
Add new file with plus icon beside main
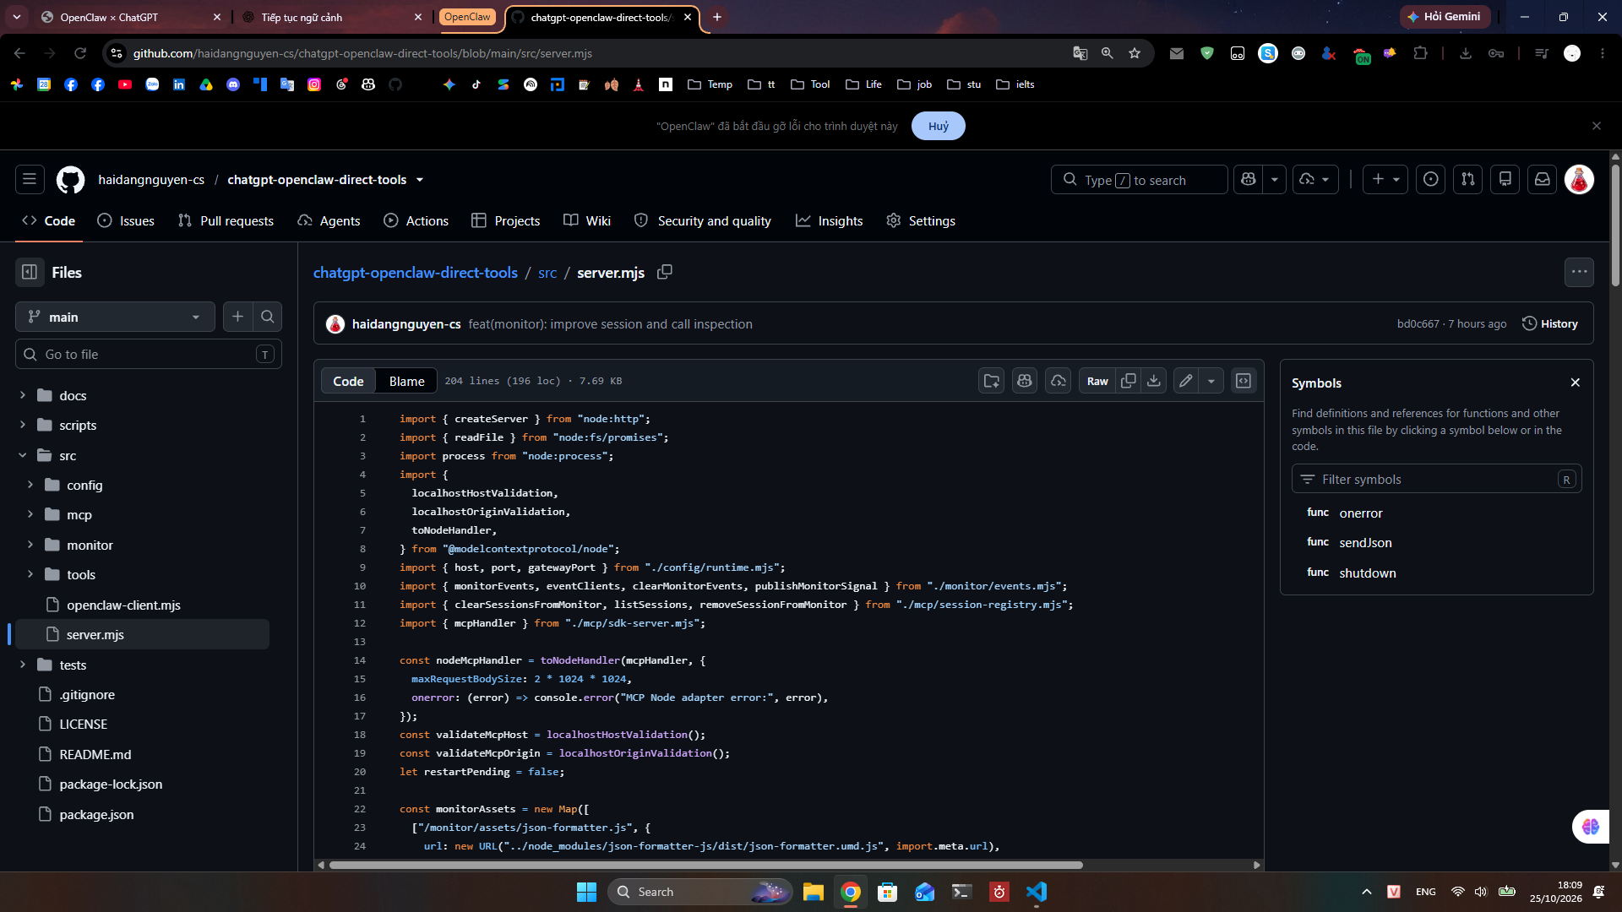237,317
